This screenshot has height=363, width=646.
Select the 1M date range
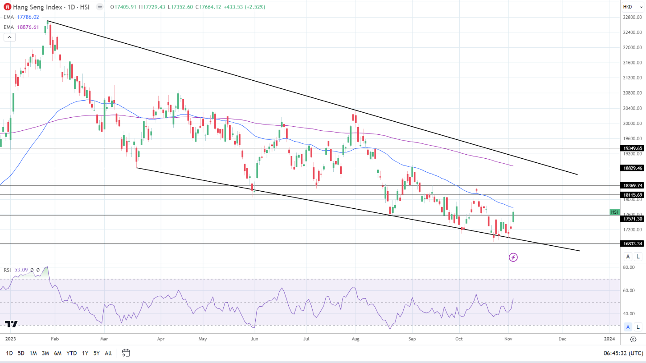[x=33, y=353]
